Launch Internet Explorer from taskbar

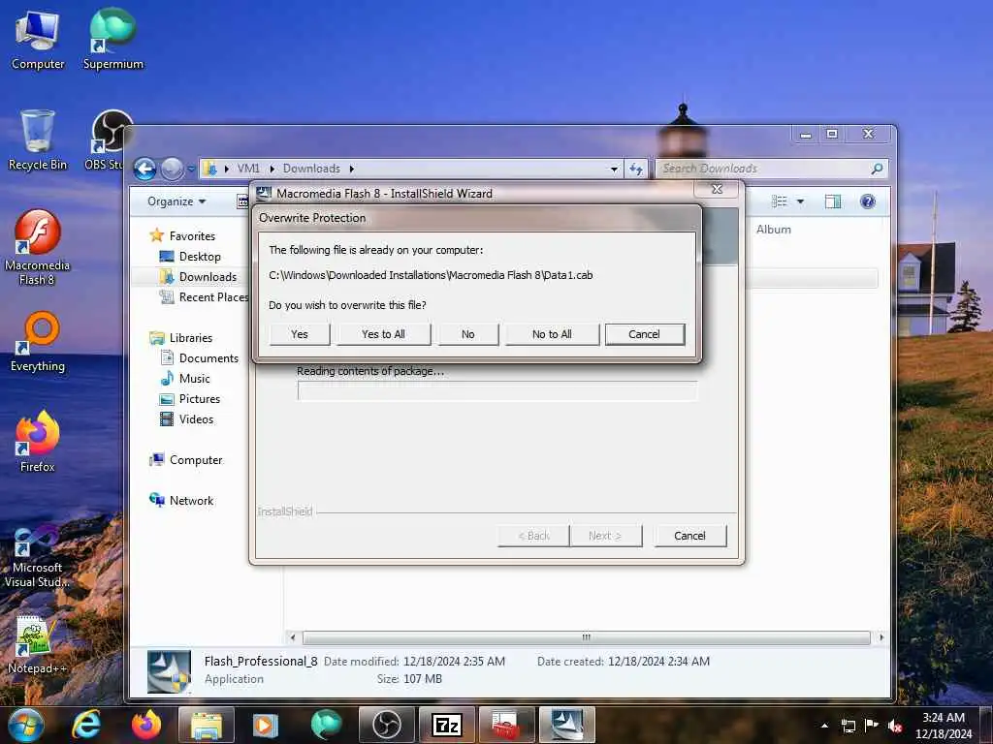pos(86,725)
